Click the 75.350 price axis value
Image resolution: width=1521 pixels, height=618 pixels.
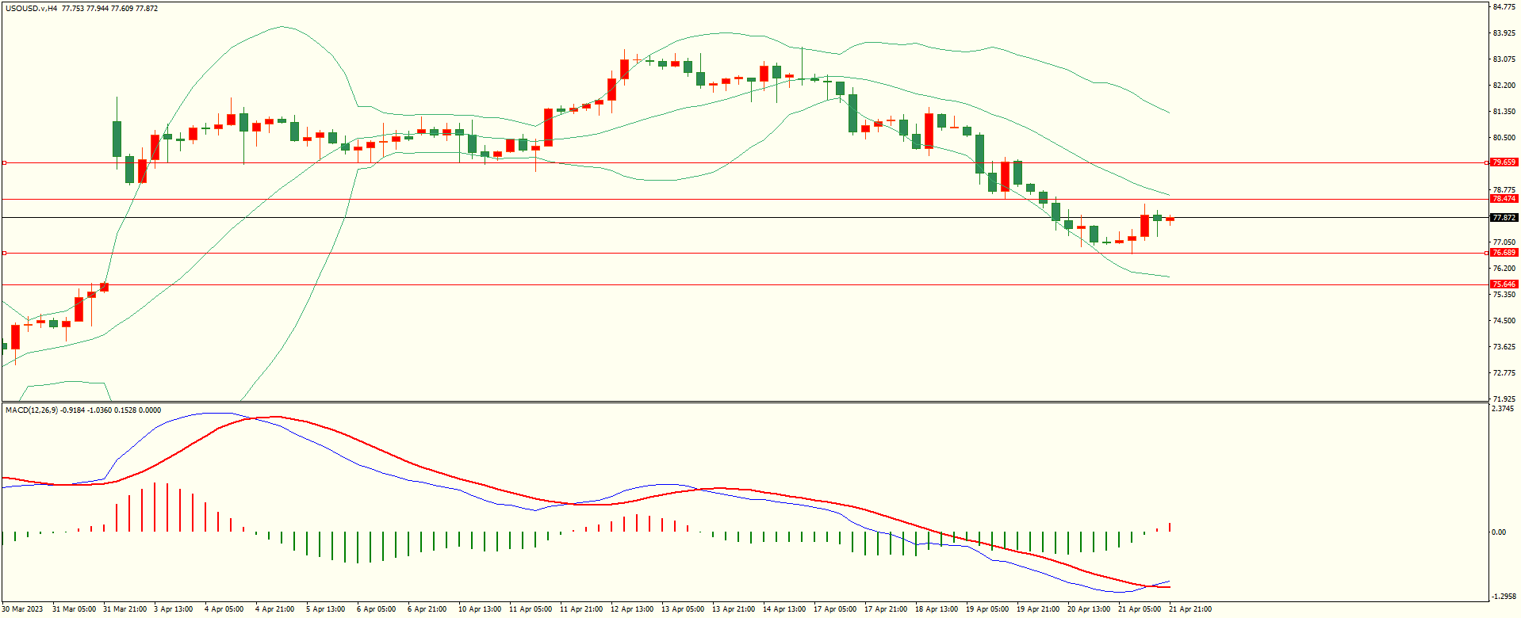[x=1504, y=295]
